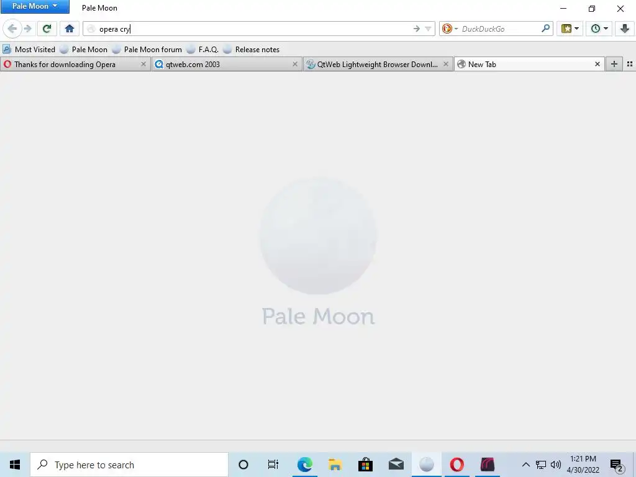The height and width of the screenshot is (477, 636).
Task: Show hidden system tray icons
Action: [525, 465]
